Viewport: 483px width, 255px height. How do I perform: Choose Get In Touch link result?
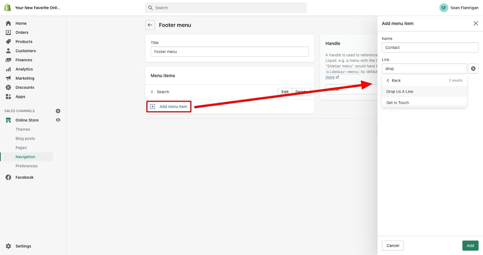(x=398, y=102)
